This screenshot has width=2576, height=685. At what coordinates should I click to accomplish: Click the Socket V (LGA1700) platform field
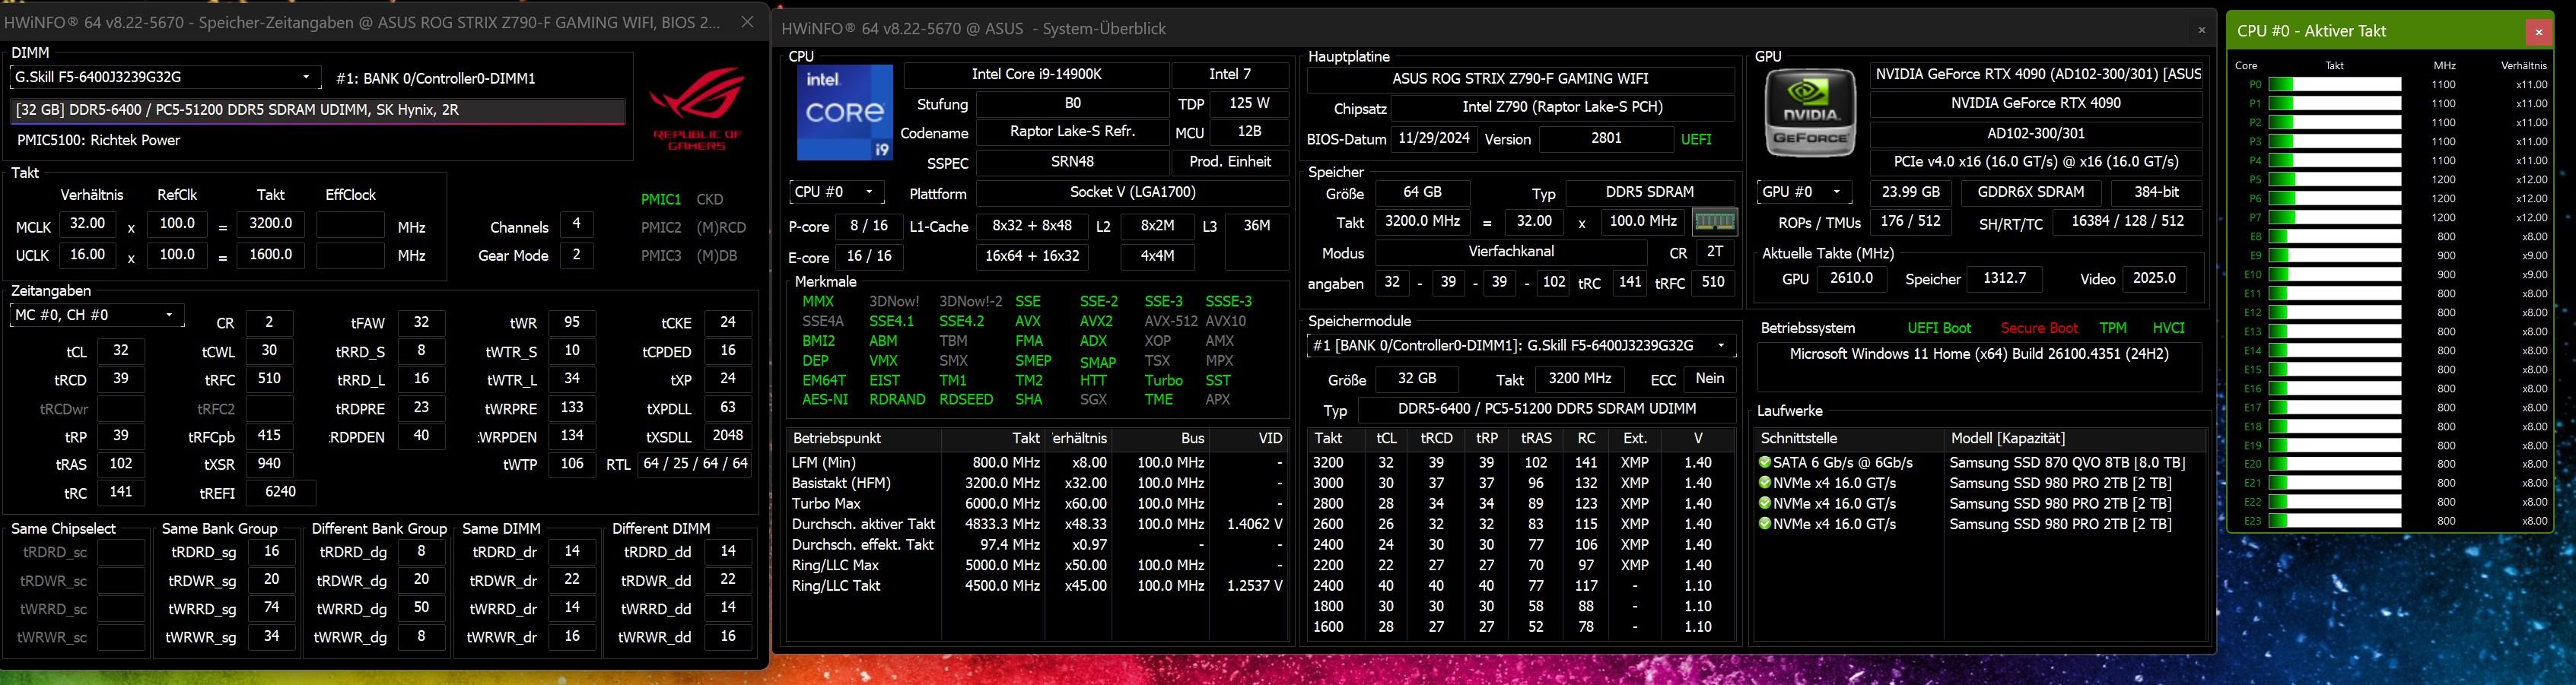pyautogui.click(x=1132, y=192)
